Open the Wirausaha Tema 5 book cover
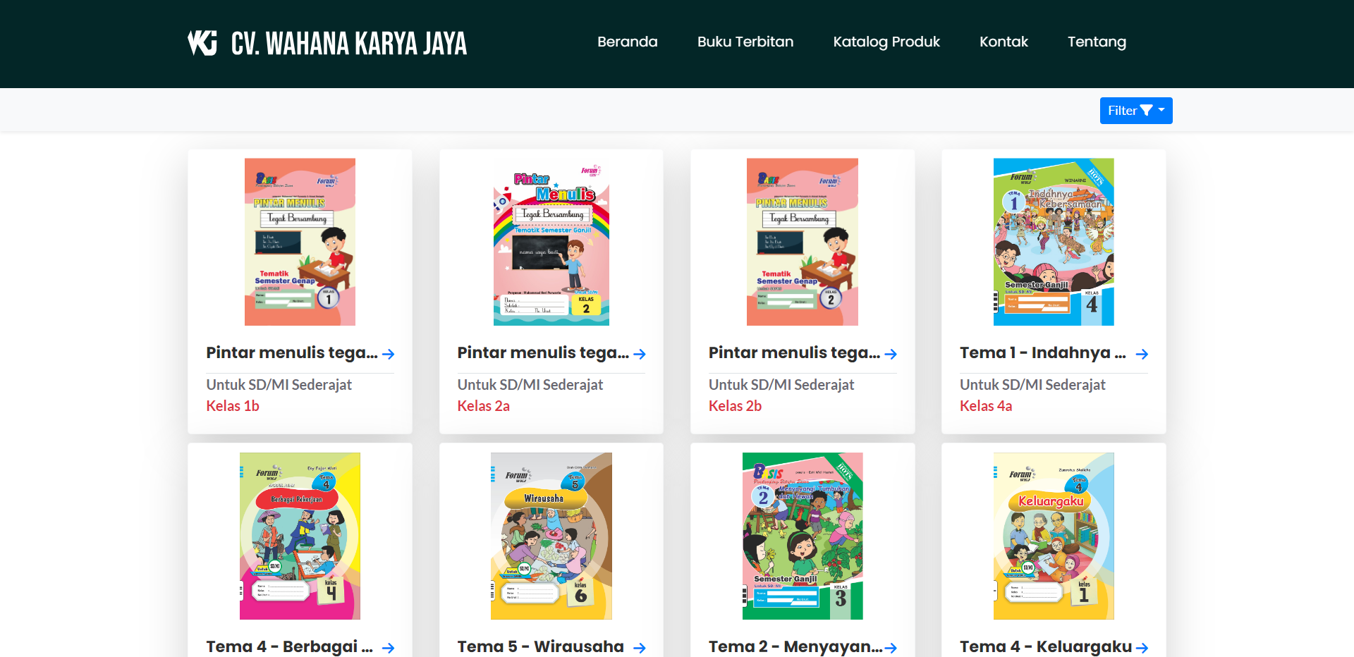Viewport: 1354px width, 657px height. 551,536
